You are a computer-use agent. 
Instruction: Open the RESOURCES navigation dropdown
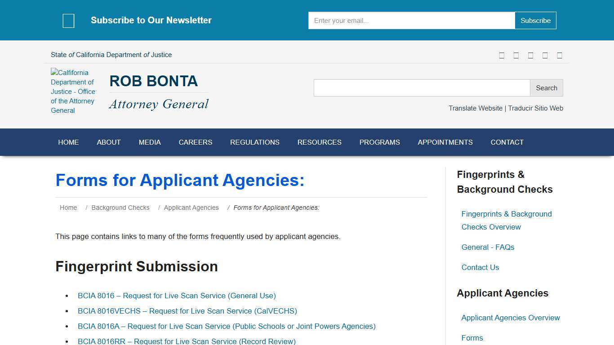click(319, 142)
